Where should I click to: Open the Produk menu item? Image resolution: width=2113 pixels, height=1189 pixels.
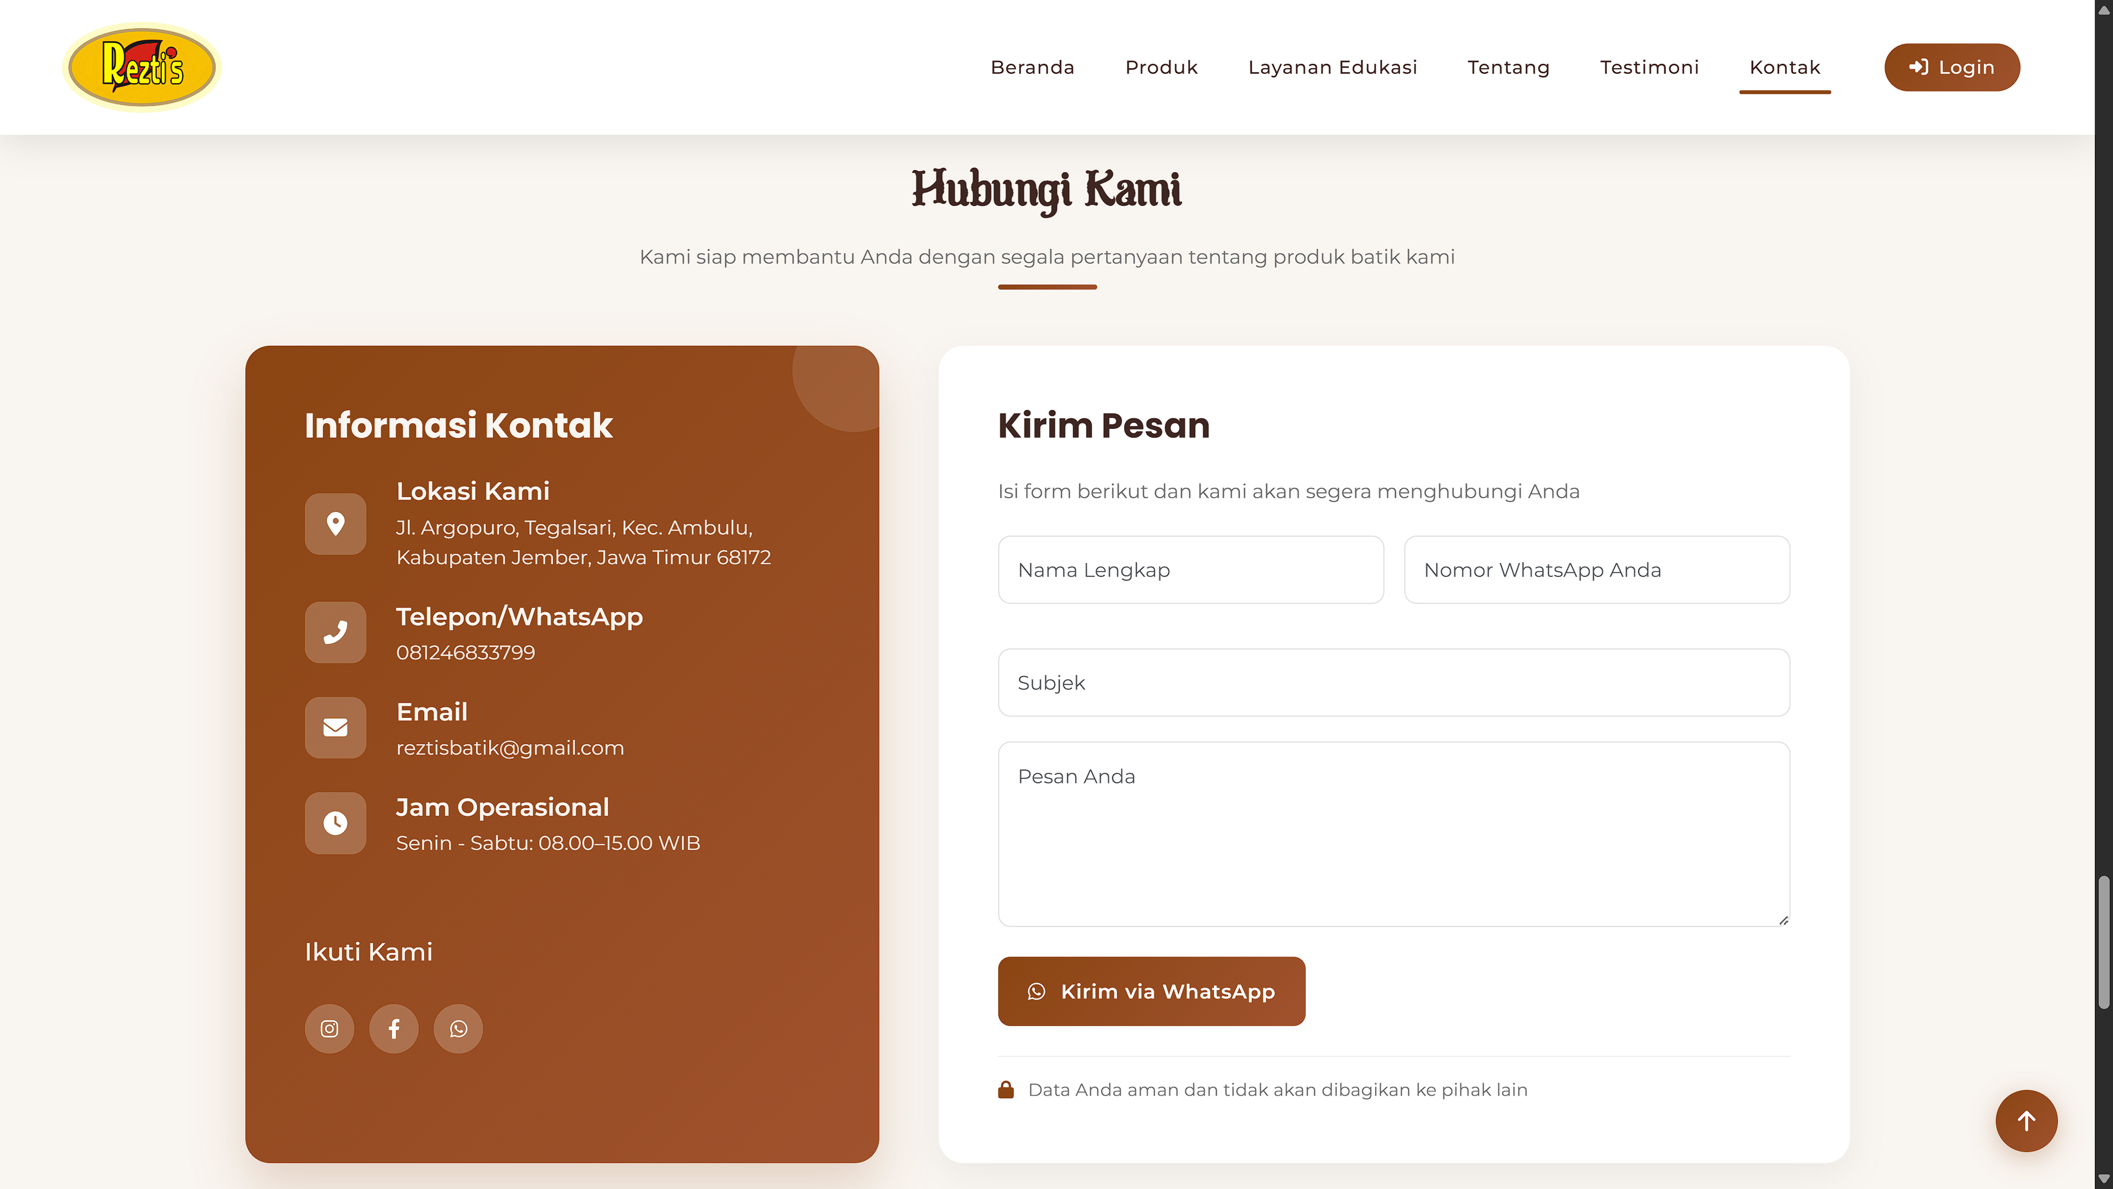[x=1160, y=67]
